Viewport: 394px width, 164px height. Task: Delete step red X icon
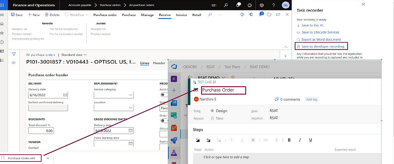(253, 140)
